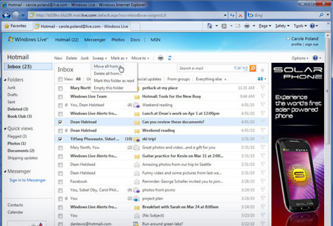333x226 pixels.
Task: Open the Book Club folder
Action: click(x=19, y=116)
